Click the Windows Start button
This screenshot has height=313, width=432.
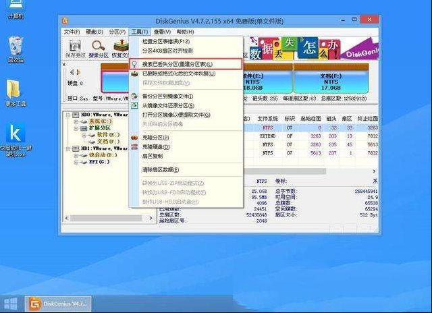pyautogui.click(x=11, y=304)
